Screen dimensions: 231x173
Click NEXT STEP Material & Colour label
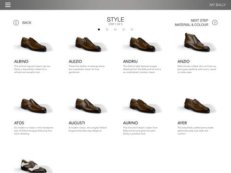click(192, 23)
